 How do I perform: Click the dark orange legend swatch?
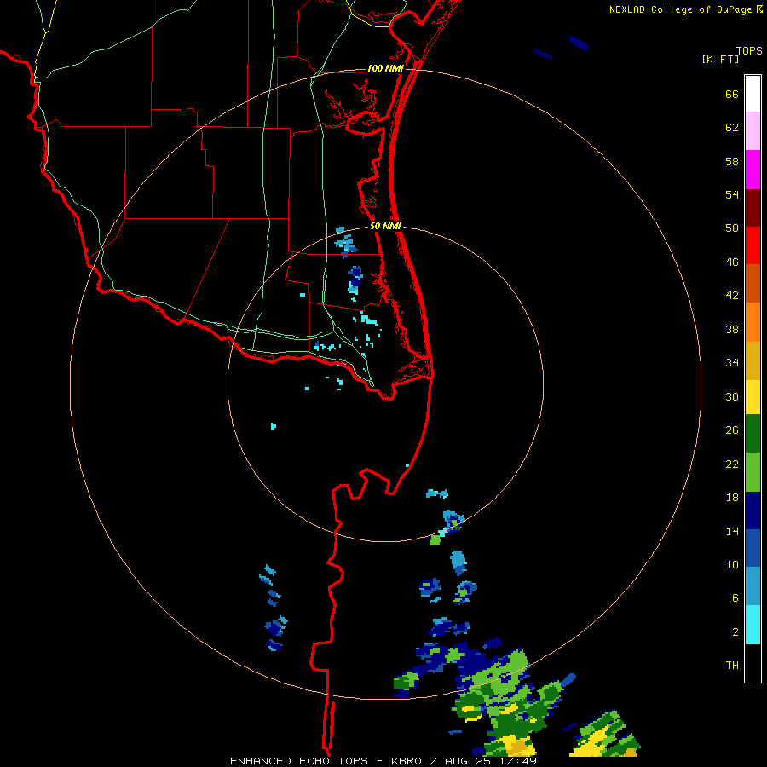tap(753, 284)
